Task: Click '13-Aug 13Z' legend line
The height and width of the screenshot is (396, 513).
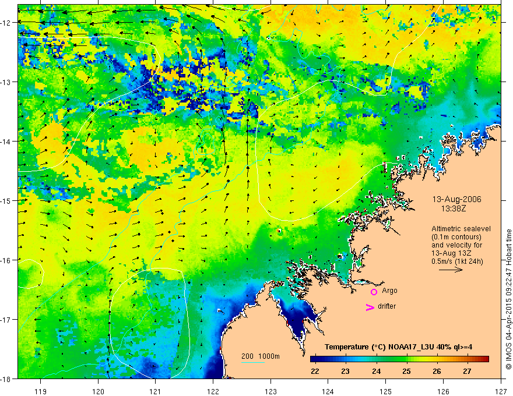Action: [451, 253]
